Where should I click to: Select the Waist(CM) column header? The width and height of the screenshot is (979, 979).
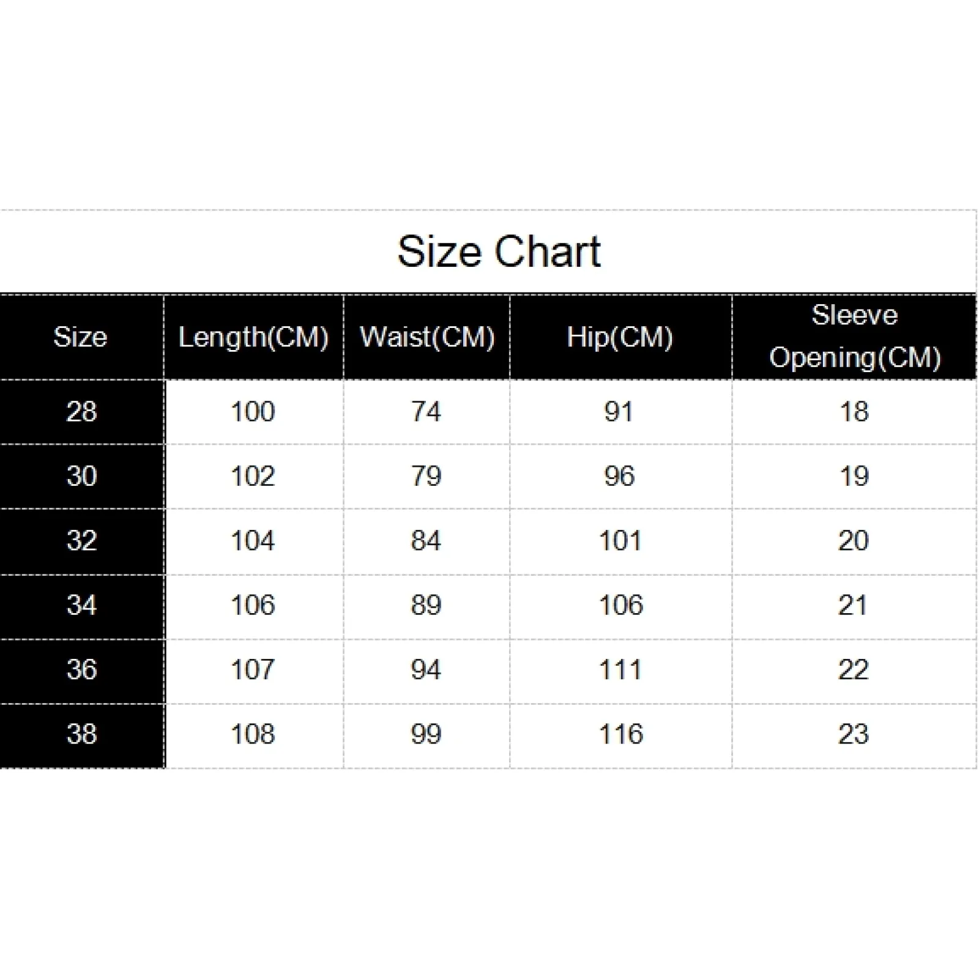[426, 337]
